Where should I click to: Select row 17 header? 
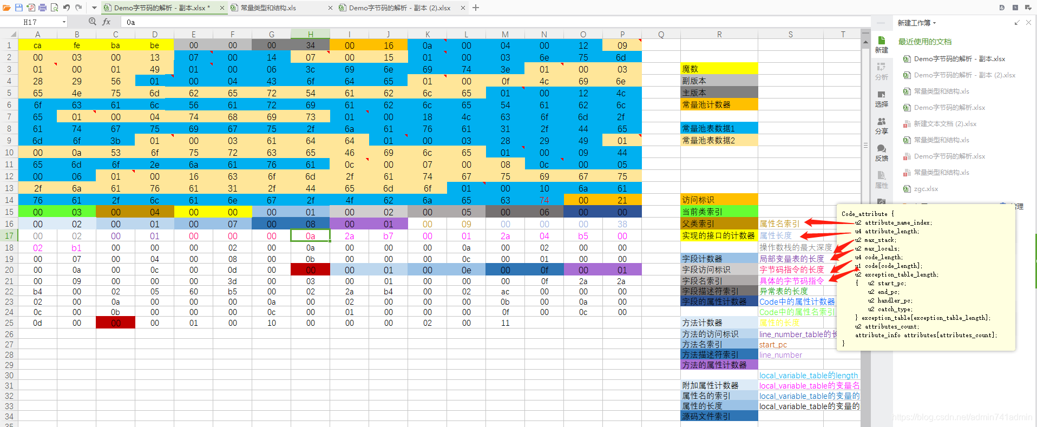[9, 236]
